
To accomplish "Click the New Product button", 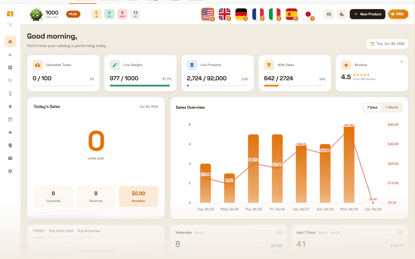I will (368, 14).
